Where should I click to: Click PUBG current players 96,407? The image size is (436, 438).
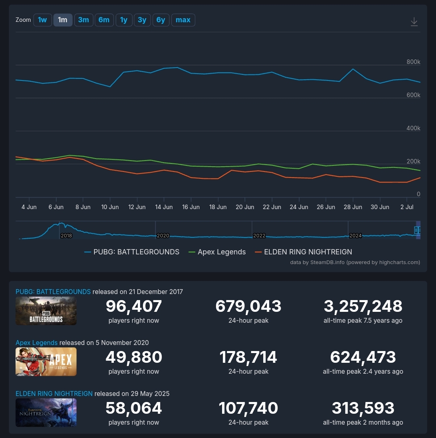pos(134,306)
